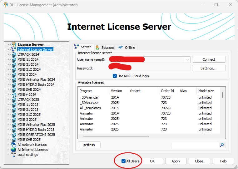Select the MIKE OPERATIONS 2025 tree label
Image resolution: width=238 pixels, height=169 pixels.
[36, 135]
